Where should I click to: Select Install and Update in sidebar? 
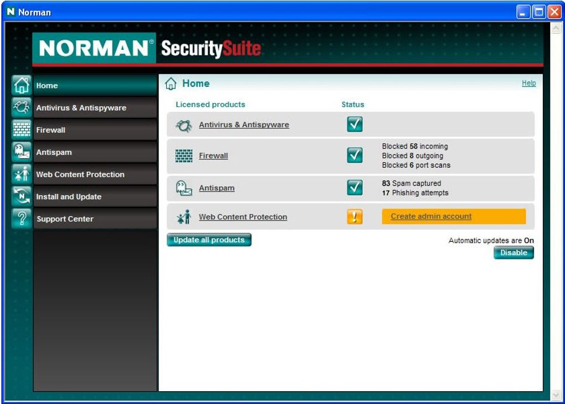tap(95, 197)
